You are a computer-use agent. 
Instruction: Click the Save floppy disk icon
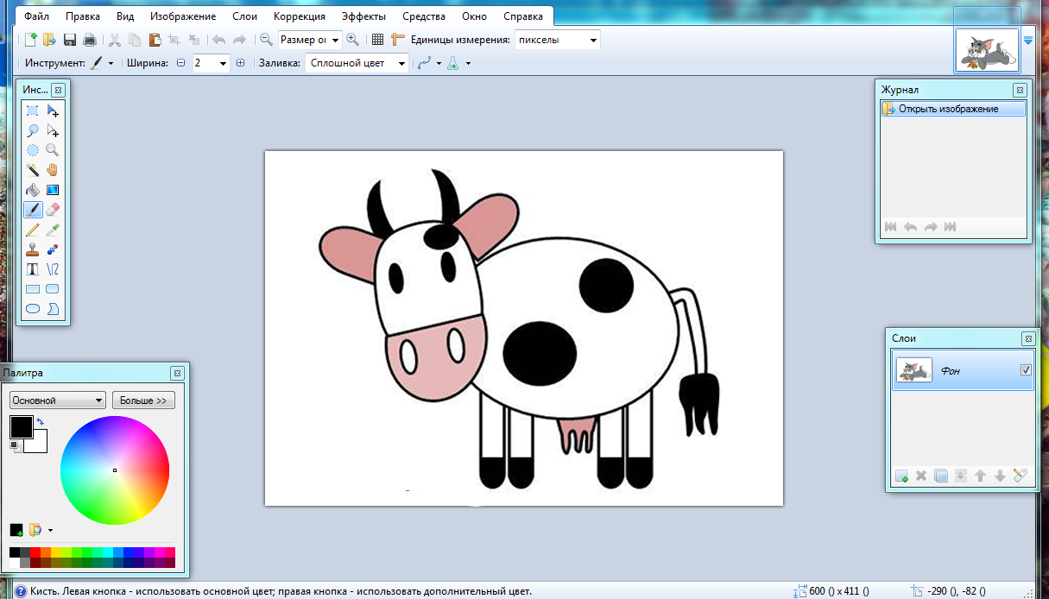tap(70, 40)
